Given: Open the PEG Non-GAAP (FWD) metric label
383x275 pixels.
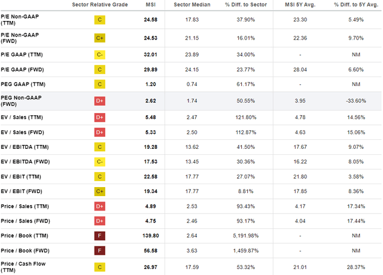Looking at the screenshot, I should tap(22, 101).
